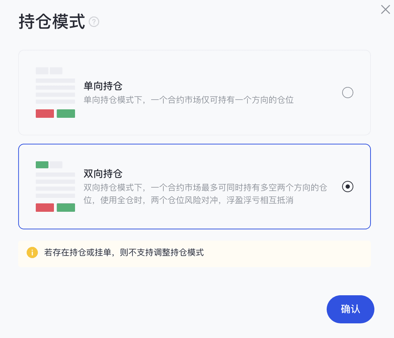Click the bottom green block in 双向持仓 illustration
394x338 pixels.
click(x=66, y=207)
